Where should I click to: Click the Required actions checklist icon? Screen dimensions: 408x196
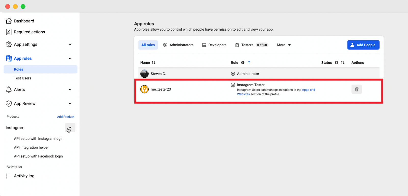[9, 32]
